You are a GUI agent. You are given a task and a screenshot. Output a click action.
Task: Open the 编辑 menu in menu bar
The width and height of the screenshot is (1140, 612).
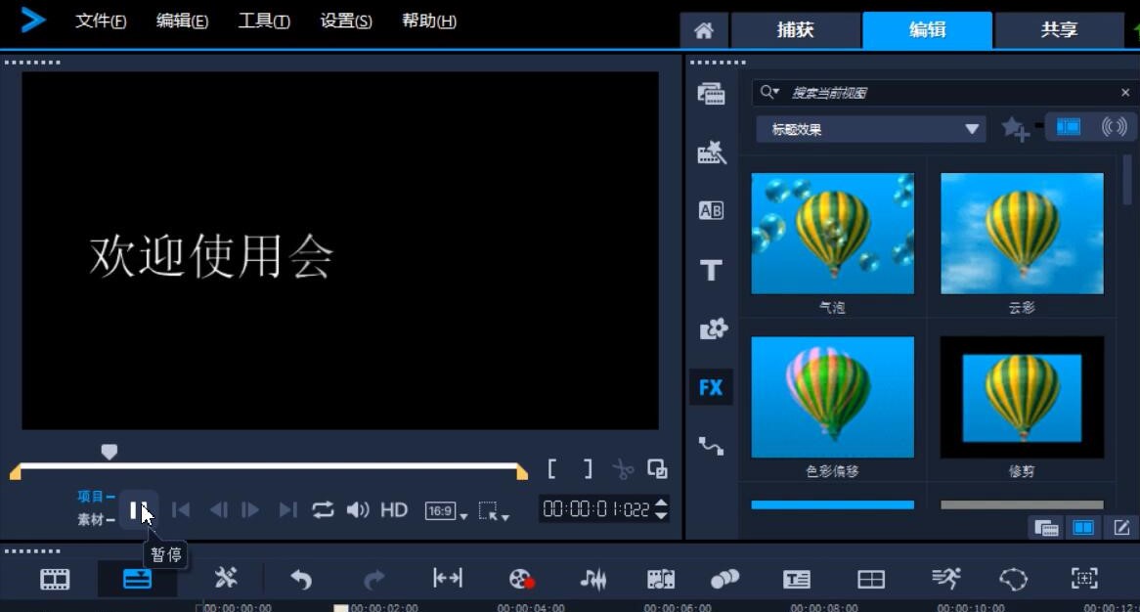click(183, 22)
